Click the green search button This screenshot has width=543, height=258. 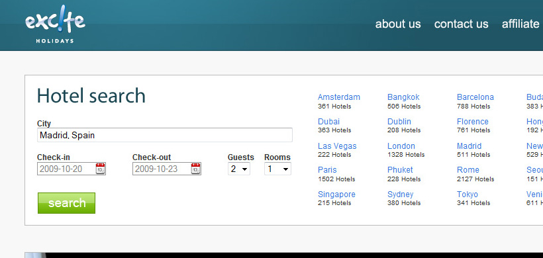point(66,203)
